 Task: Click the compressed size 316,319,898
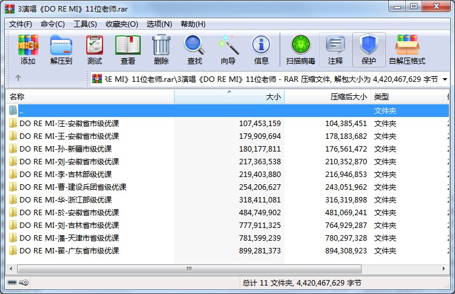click(x=346, y=200)
